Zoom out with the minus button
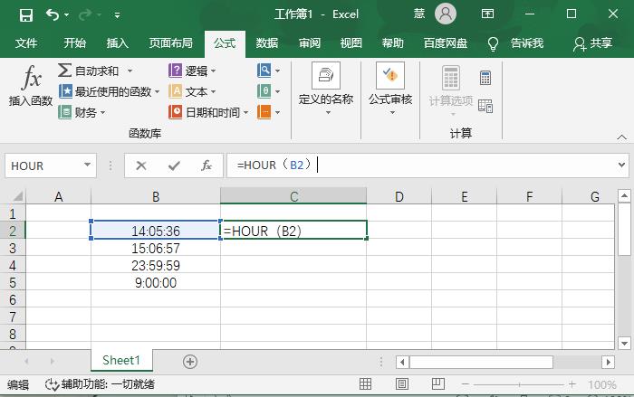The image size is (634, 397). pos(466,384)
